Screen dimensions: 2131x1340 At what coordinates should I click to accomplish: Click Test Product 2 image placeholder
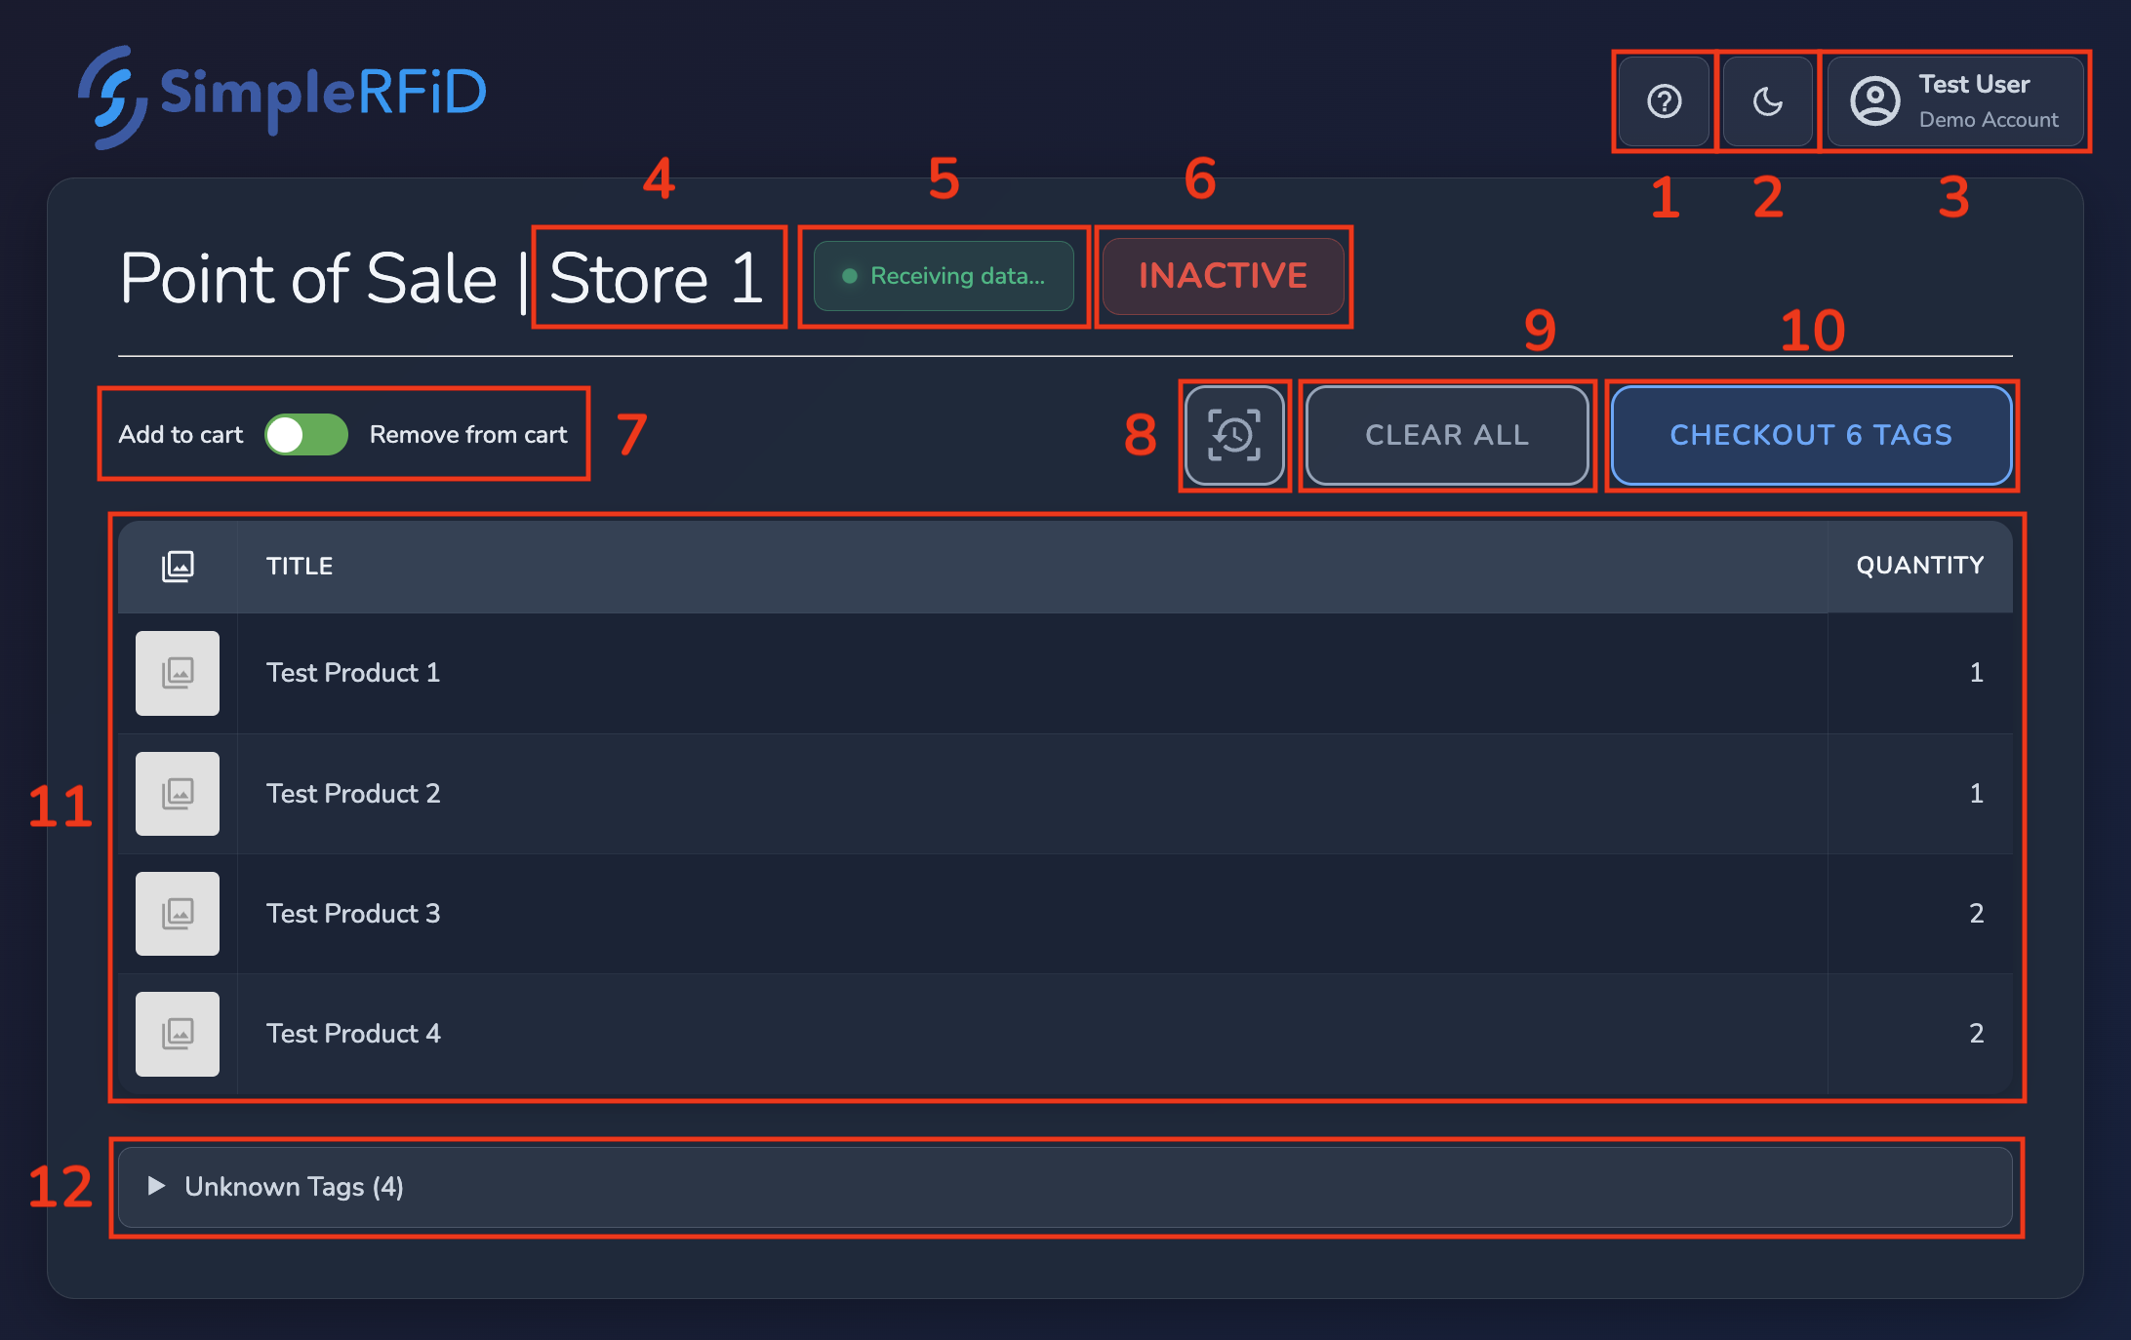click(178, 794)
